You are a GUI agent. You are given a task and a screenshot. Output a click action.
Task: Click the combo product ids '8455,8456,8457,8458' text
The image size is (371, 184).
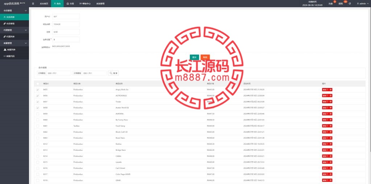click(61, 47)
